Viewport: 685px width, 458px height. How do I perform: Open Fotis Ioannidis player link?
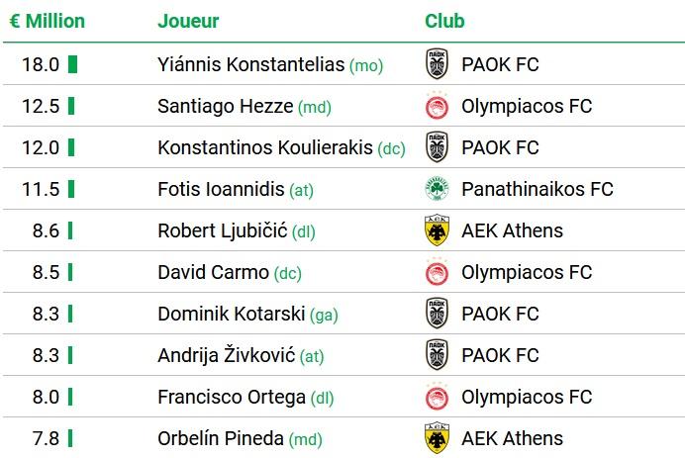click(x=221, y=189)
